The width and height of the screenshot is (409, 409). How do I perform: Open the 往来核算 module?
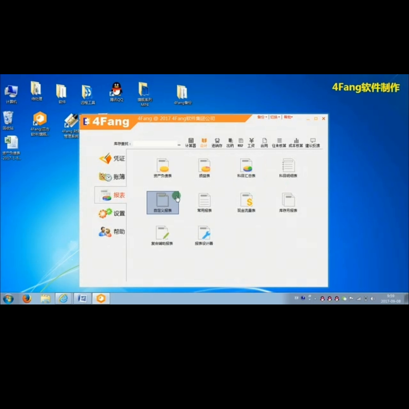click(279, 143)
